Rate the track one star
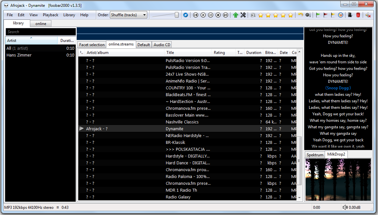This screenshot has width=378, height=215. (x=261, y=15)
